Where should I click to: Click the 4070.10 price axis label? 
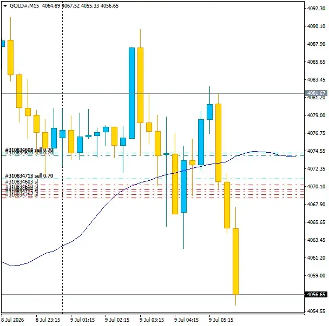coord(316,186)
